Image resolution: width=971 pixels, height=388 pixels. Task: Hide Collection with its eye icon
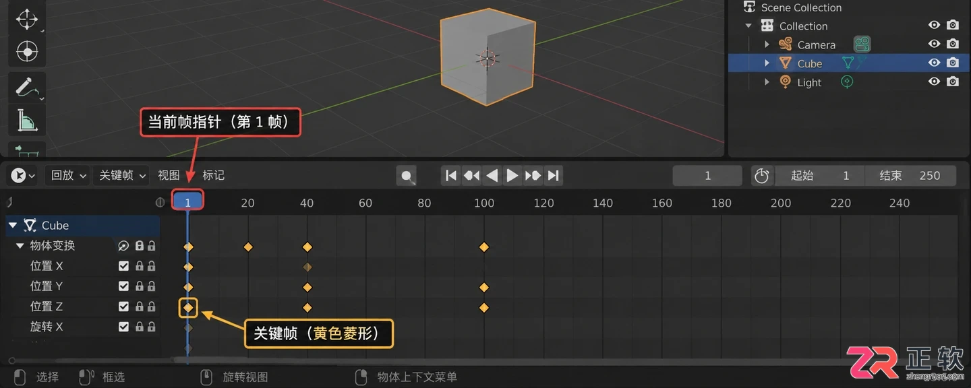click(x=934, y=25)
